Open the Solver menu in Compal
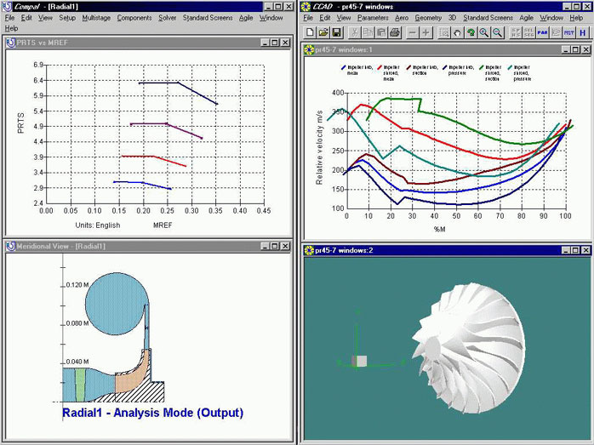Screen dimensions: 594x445 pyautogui.click(x=167, y=18)
